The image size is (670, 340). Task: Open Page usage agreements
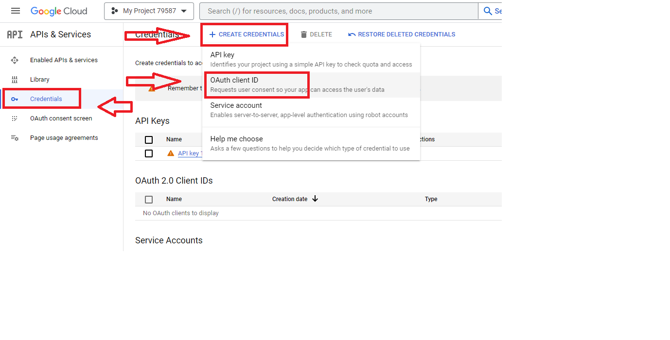click(64, 138)
